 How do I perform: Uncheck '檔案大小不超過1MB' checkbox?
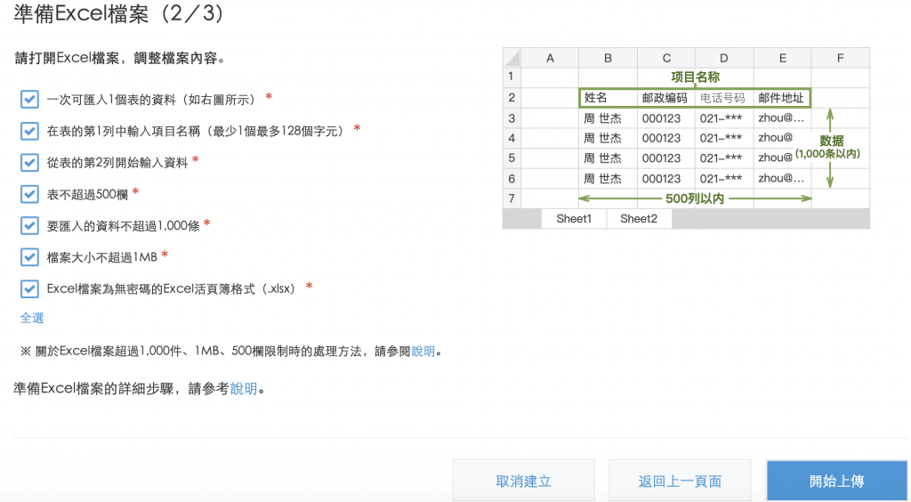click(29, 256)
